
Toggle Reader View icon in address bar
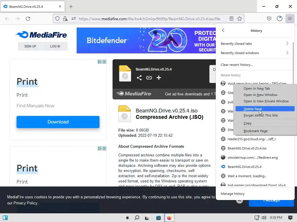click(231, 18)
